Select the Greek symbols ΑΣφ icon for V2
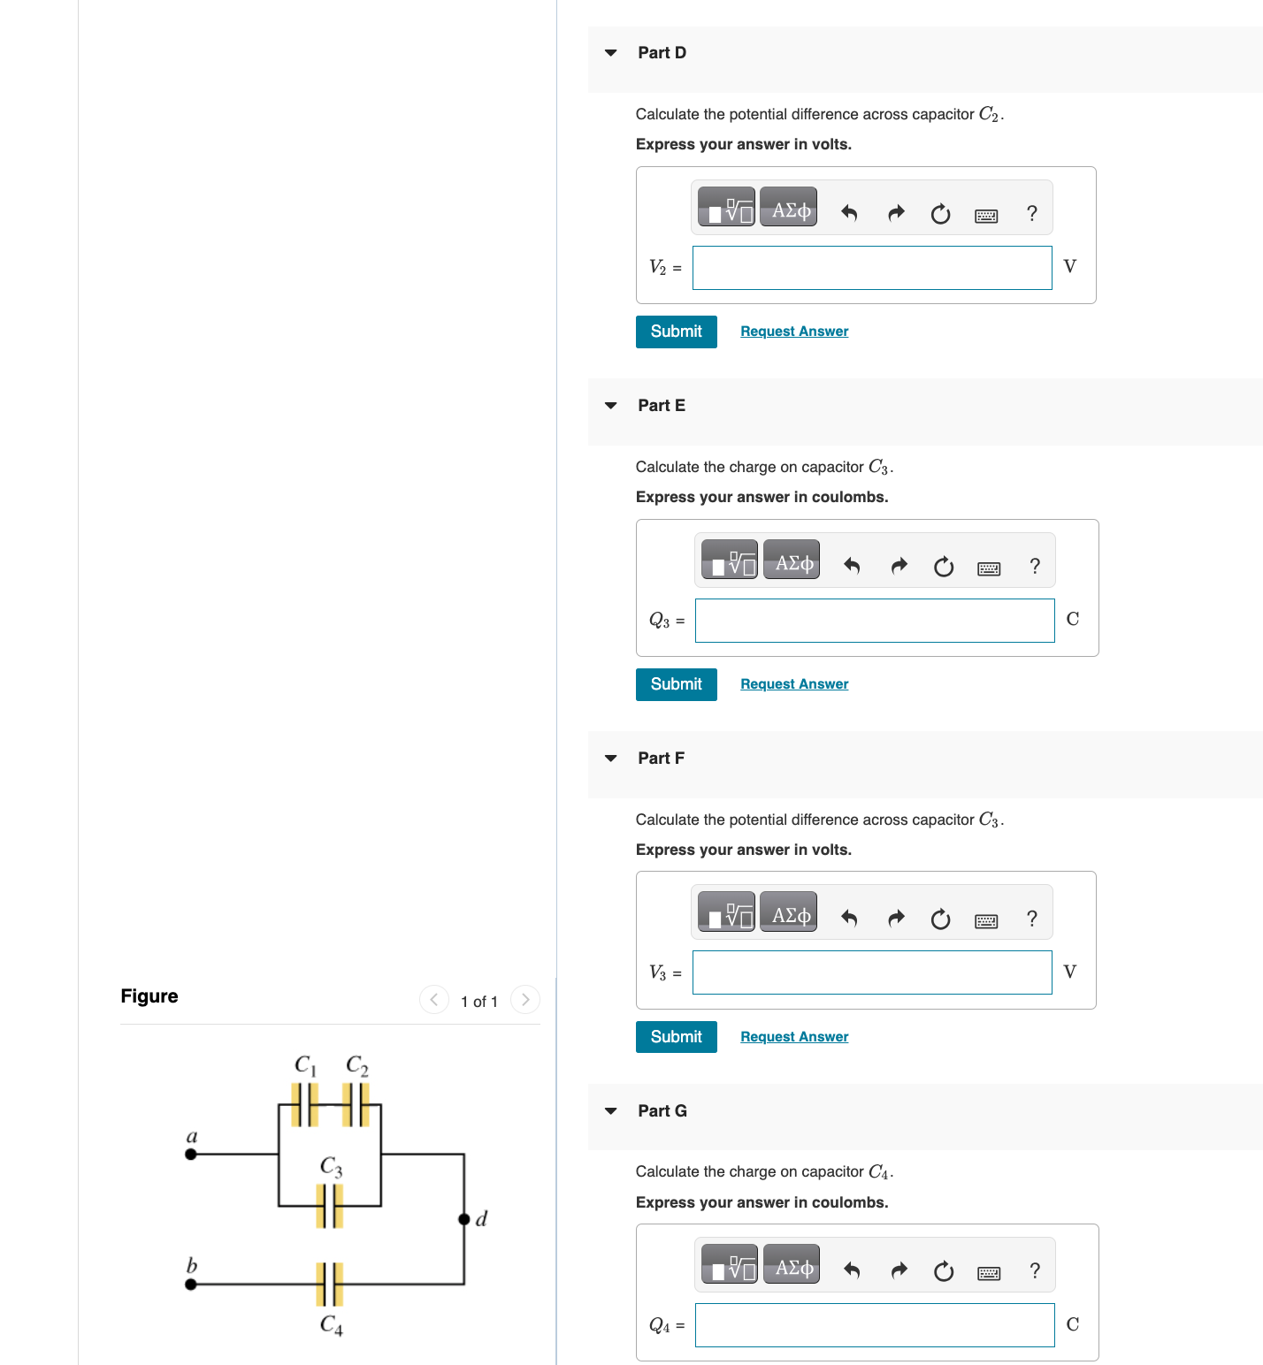Viewport: 1263px width, 1365px height. pos(787,207)
